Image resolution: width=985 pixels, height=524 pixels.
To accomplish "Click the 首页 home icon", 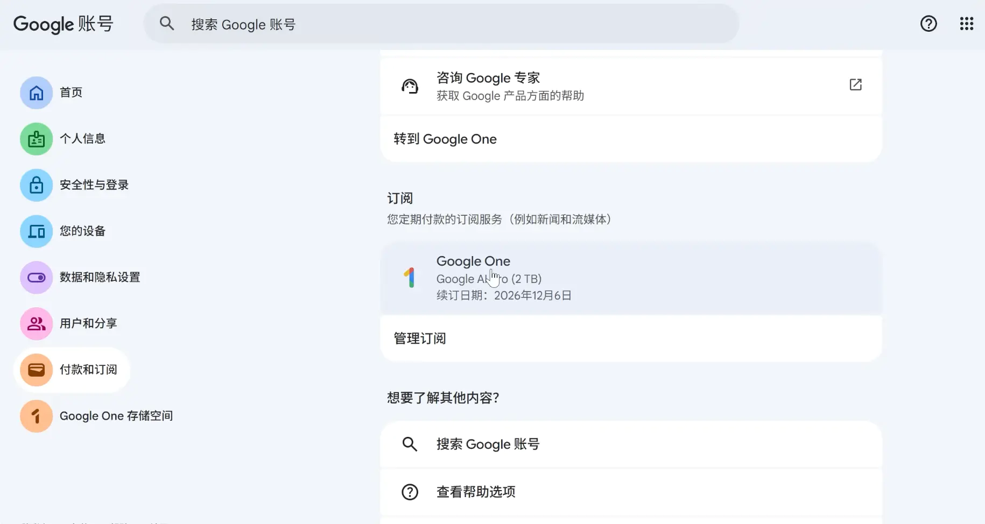I will point(36,93).
